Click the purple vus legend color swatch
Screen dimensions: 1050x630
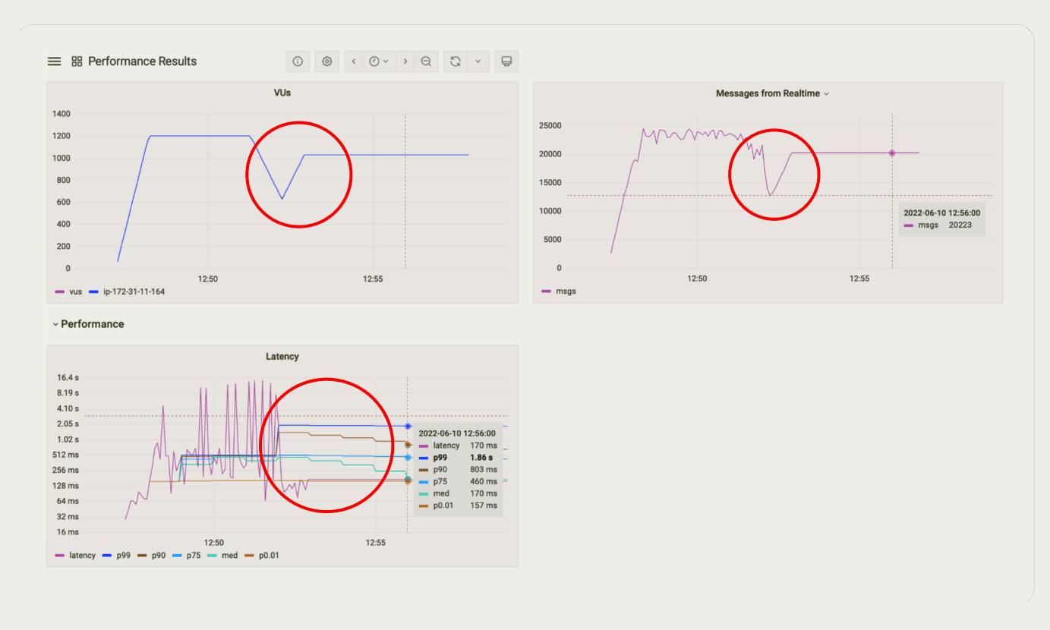click(59, 291)
